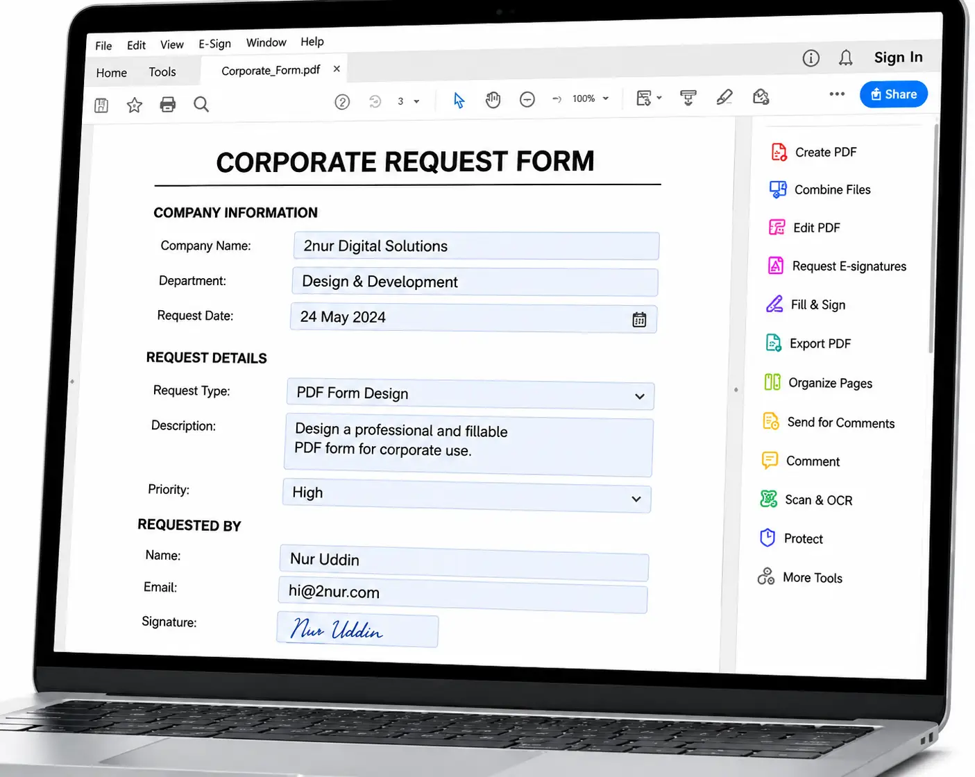Viewport: 975px width, 777px height.
Task: Open the Export PDF tool
Action: pos(808,343)
